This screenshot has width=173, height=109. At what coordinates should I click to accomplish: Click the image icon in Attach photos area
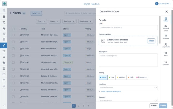(x=103, y=41)
